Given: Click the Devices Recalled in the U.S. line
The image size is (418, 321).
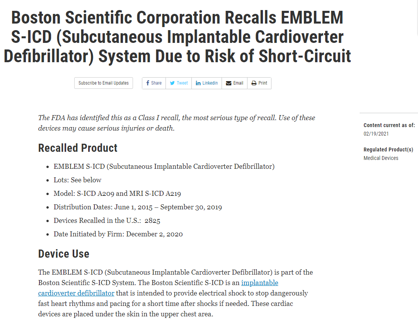Looking at the screenshot, I should tap(107, 221).
